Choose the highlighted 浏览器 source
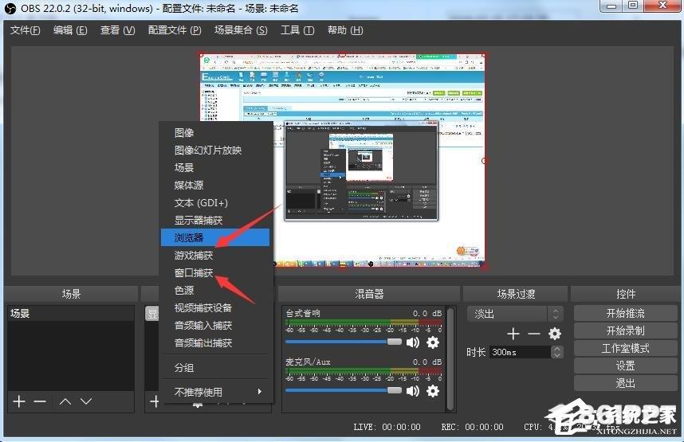 (x=215, y=237)
